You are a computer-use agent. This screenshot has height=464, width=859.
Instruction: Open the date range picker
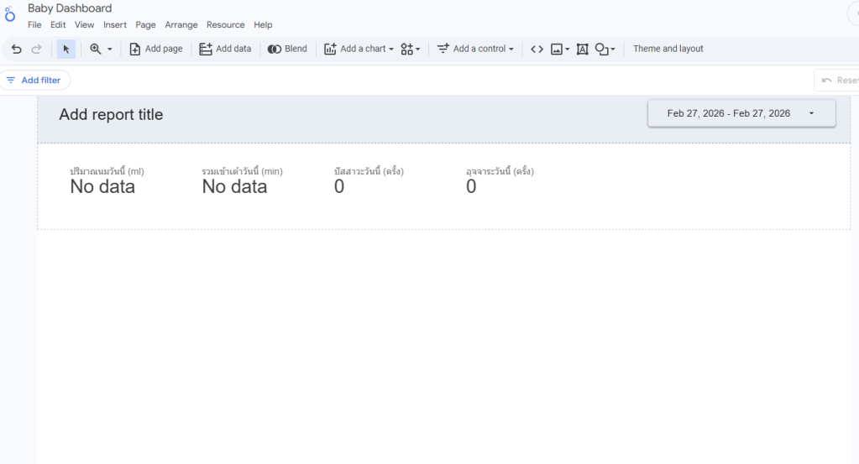(741, 113)
